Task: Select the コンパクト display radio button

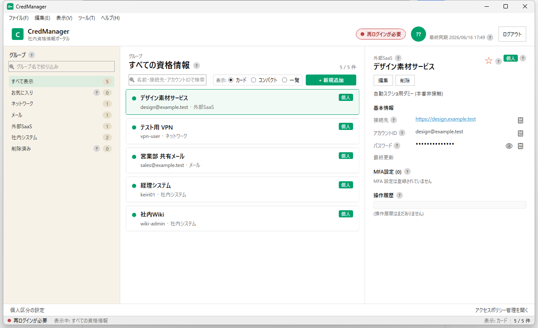Action: (x=253, y=80)
